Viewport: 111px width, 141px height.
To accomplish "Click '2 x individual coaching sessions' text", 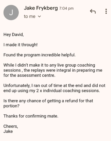I will 68,90.
